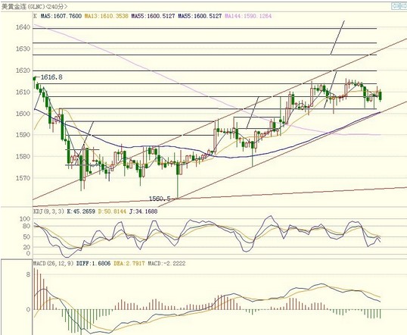Click the MACD(26,12,9) indicator name
Viewport: 407px width, 335px height.
(53, 264)
